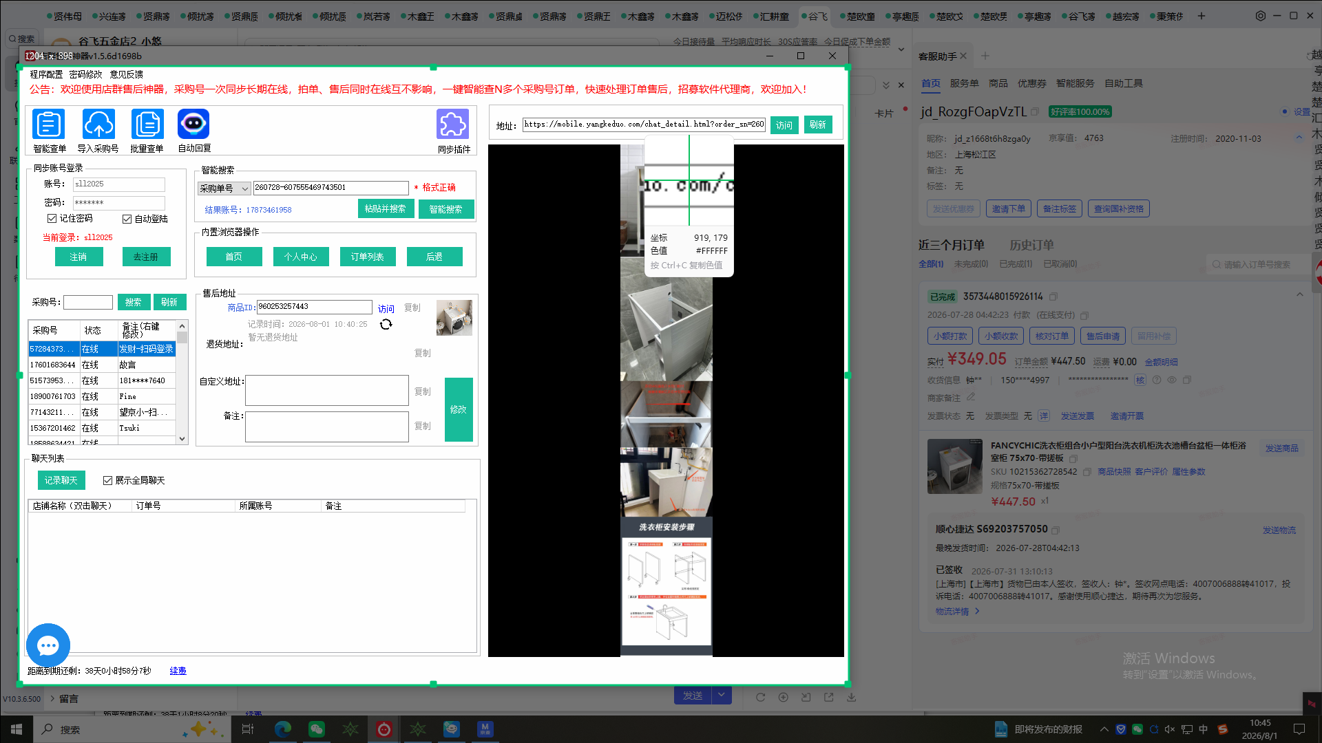
Task: Open the settings gear in the top bar
Action: (1261, 16)
